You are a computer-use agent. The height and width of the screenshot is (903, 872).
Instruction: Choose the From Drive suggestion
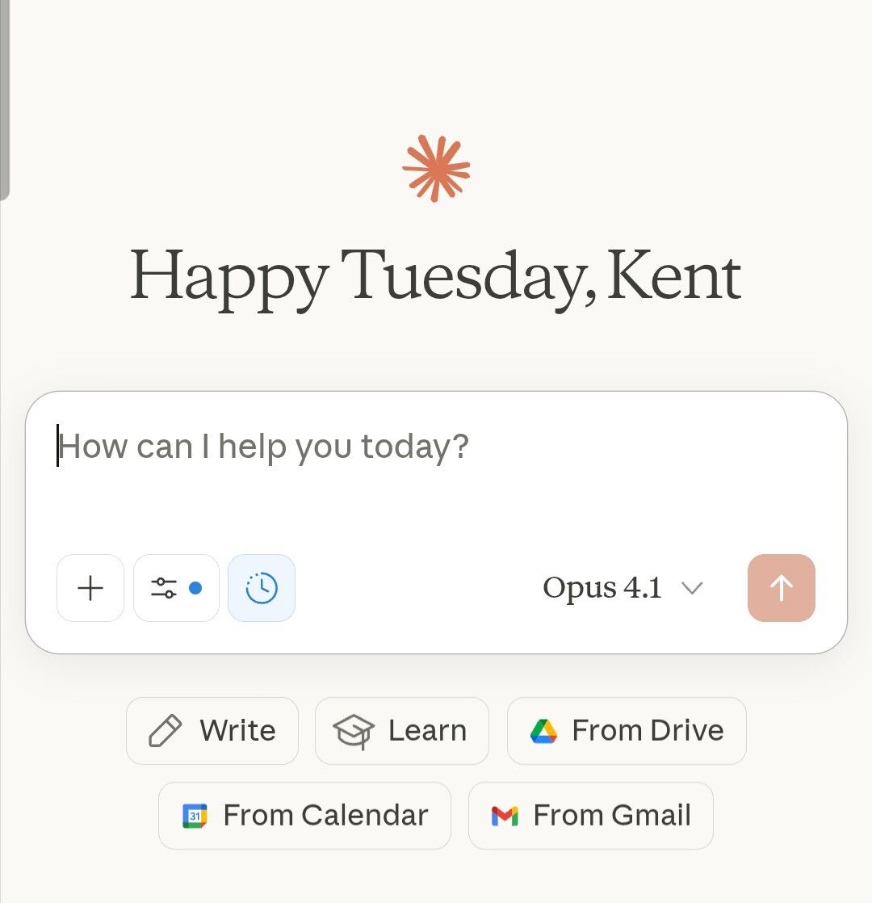coord(627,731)
